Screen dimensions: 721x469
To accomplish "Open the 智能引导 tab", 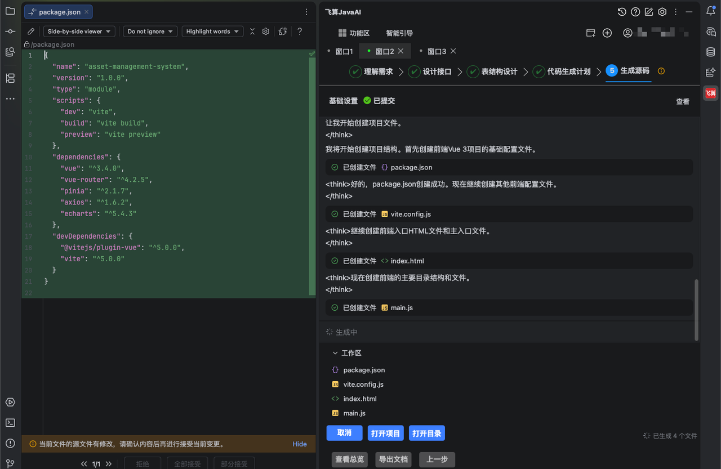I will pyautogui.click(x=399, y=33).
